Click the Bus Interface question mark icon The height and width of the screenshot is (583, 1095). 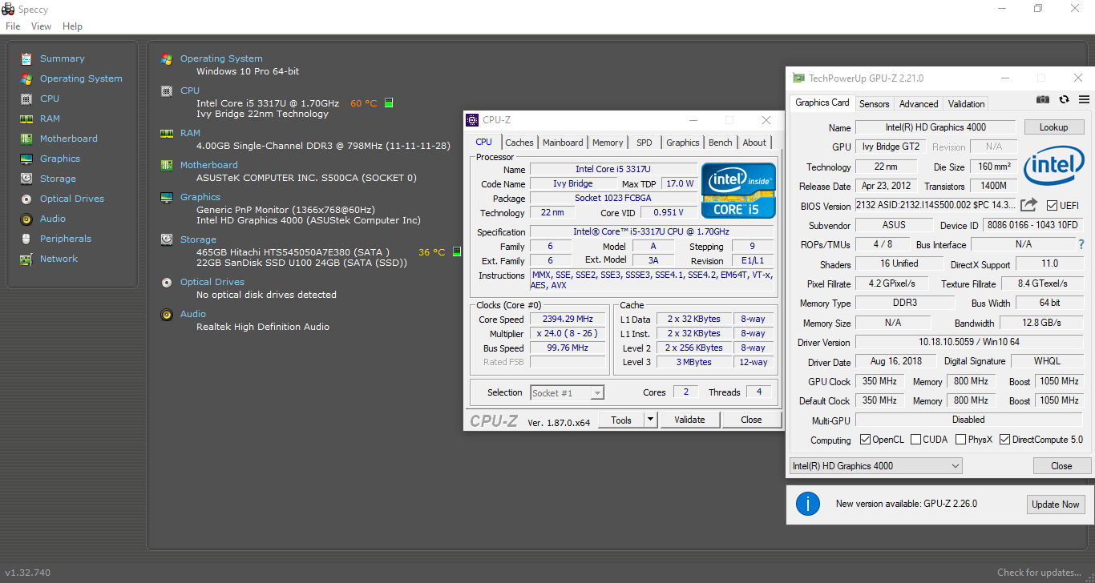[x=1081, y=244]
